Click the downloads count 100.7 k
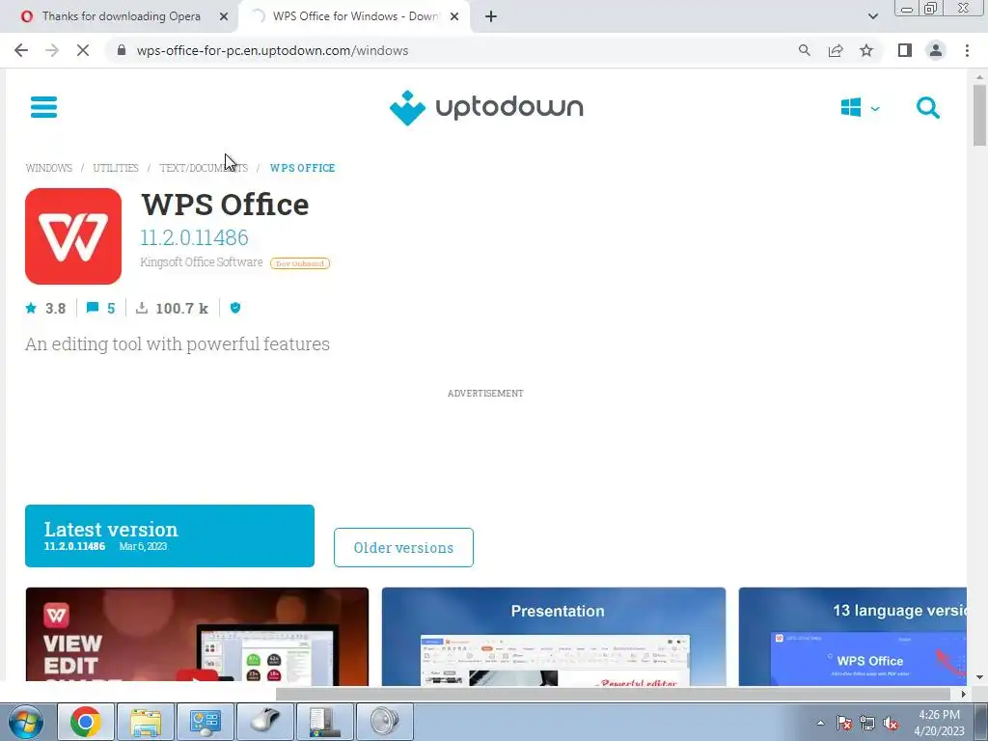The image size is (988, 741). tap(172, 308)
